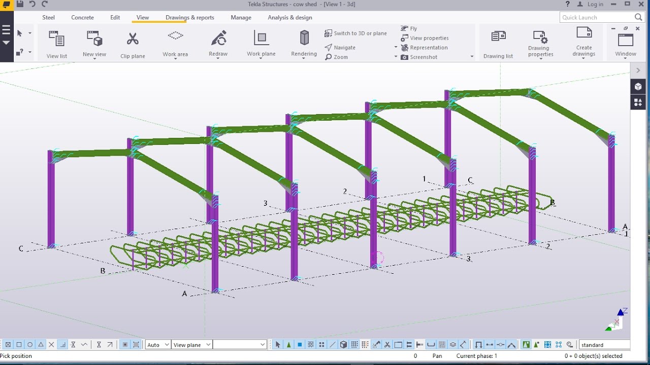Click the Log in link
The width and height of the screenshot is (650, 365).
click(x=590, y=4)
